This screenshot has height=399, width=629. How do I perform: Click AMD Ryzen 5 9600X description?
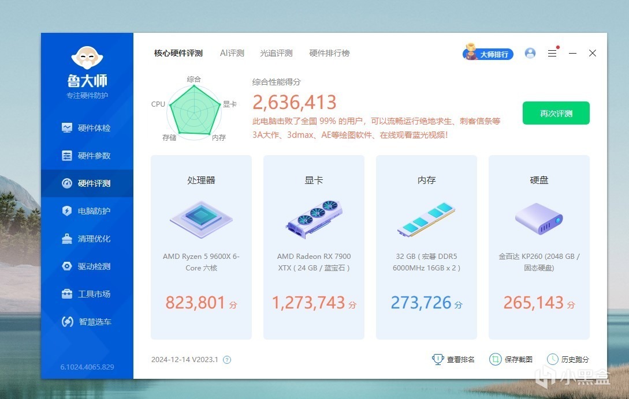coord(201,262)
